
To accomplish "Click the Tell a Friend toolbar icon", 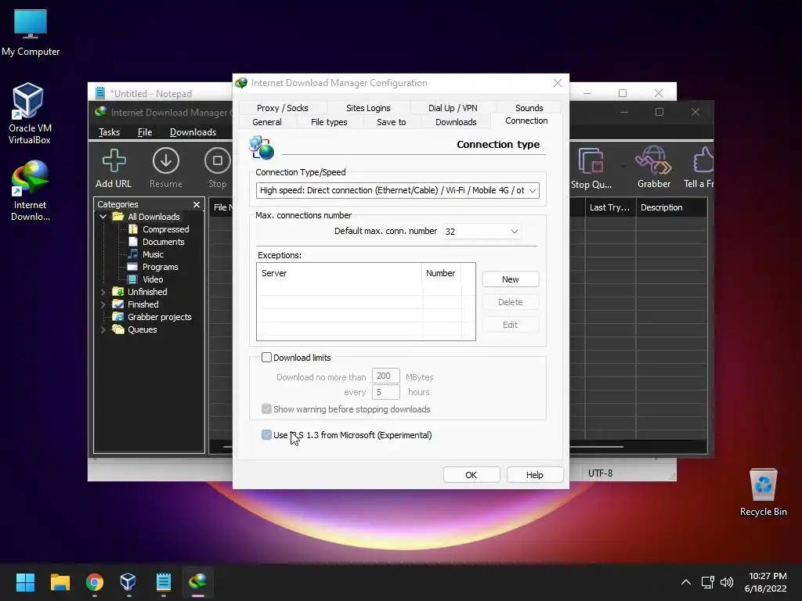I will coord(699,167).
